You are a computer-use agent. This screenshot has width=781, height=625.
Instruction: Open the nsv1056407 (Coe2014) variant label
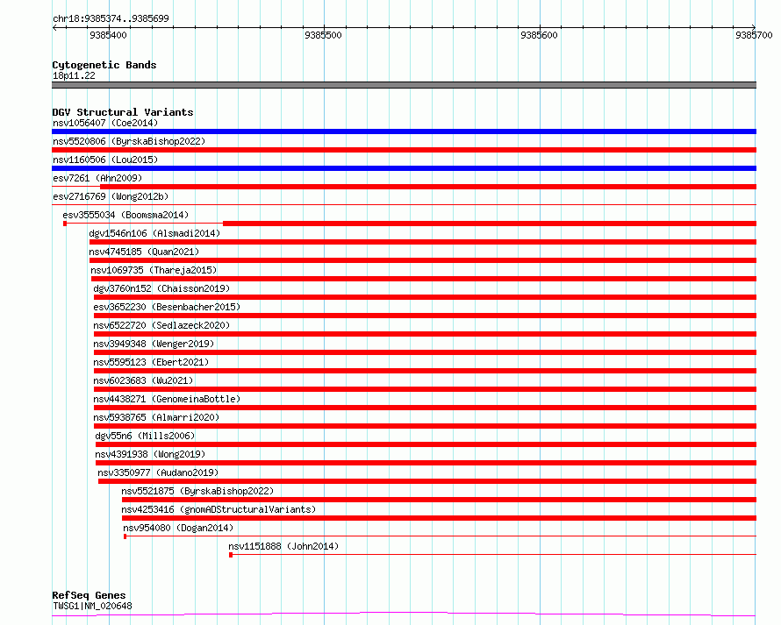(x=105, y=123)
